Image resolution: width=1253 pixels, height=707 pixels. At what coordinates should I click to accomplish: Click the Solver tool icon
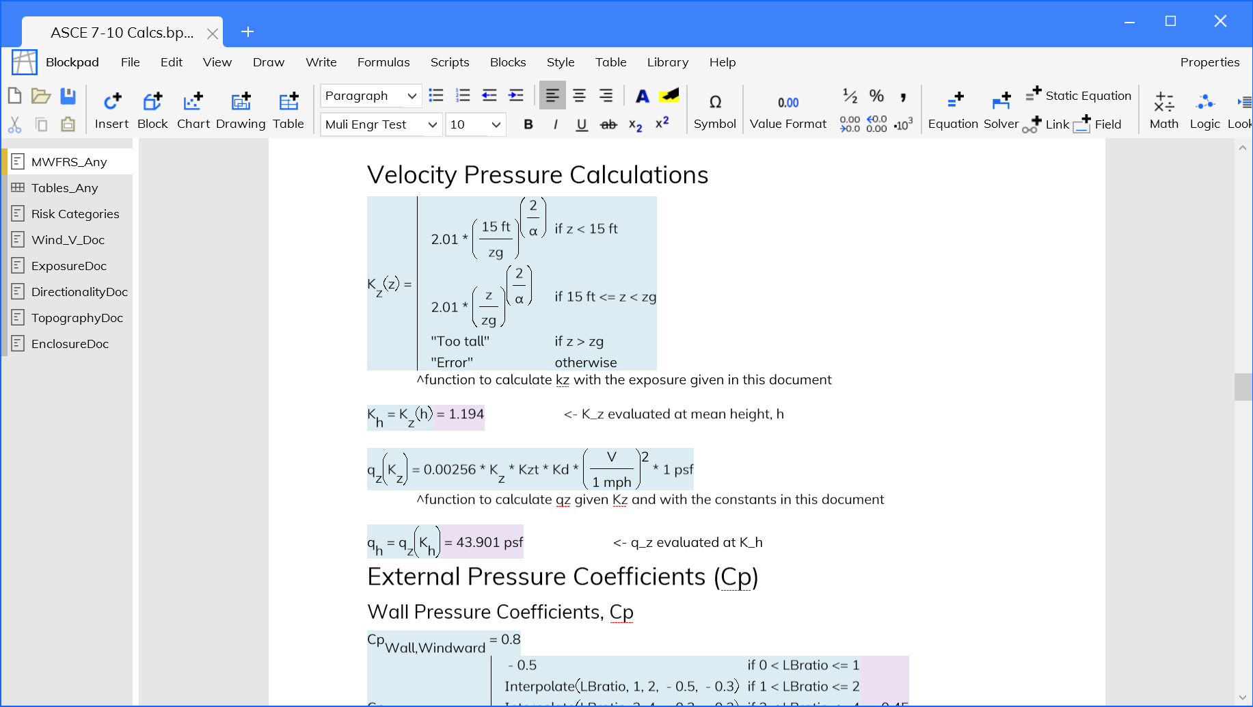[1001, 110]
